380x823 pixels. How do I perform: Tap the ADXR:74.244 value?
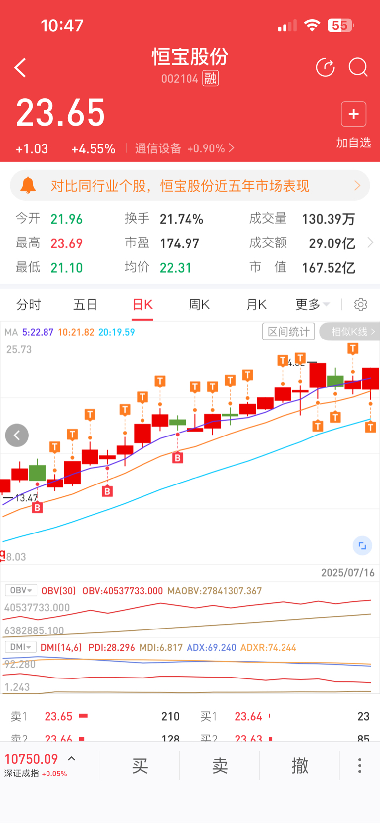point(268,647)
